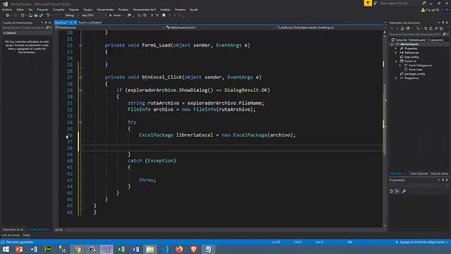Click the Refresh icon in Solution Explorer

(x=431, y=28)
